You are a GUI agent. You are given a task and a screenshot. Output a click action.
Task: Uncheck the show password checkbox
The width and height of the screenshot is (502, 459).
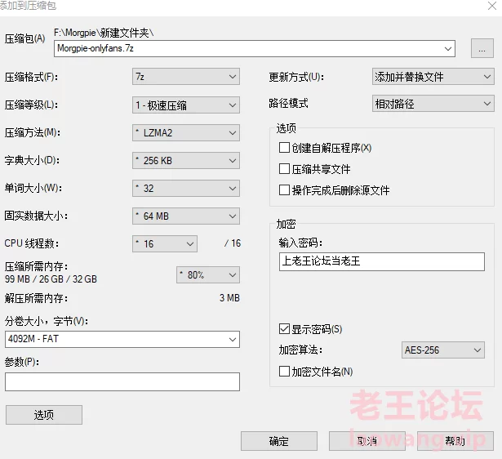284,329
